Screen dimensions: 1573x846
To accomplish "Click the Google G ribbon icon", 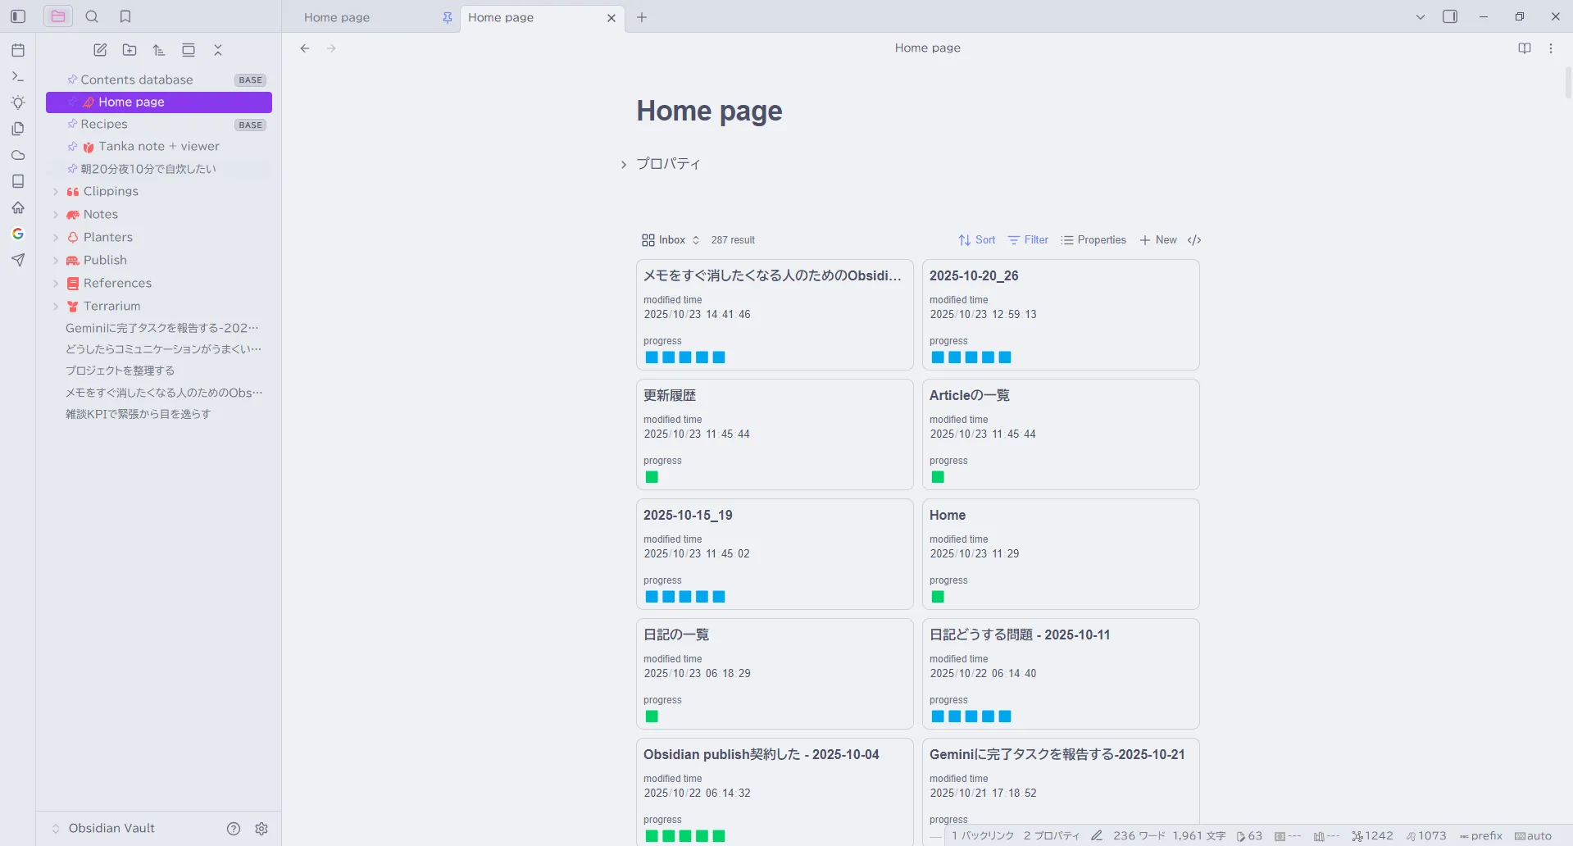I will tap(18, 234).
